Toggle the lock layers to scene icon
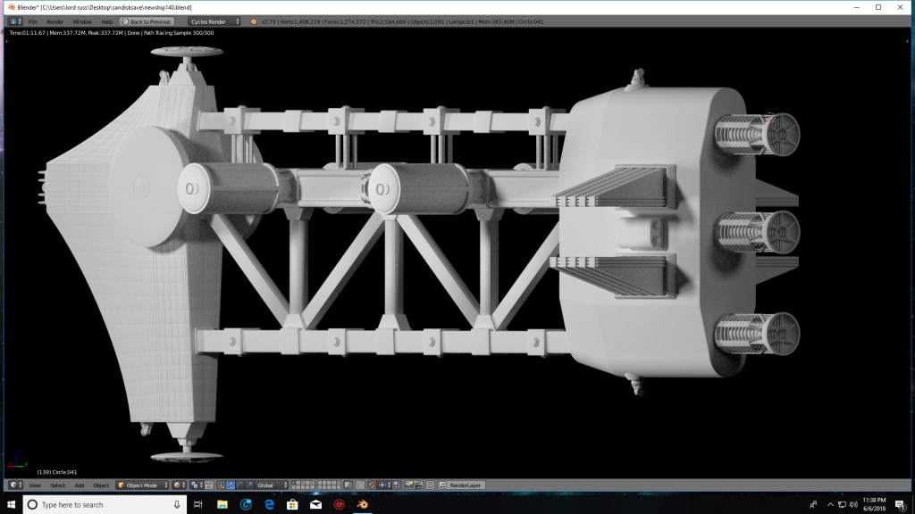The width and height of the screenshot is (915, 514). coord(348,485)
